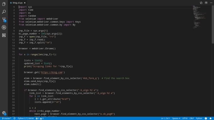Click 'import random' on line 4

(27, 16)
